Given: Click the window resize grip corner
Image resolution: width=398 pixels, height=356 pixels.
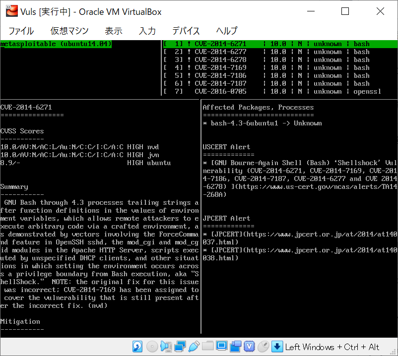Looking at the screenshot, I should click(394, 352).
